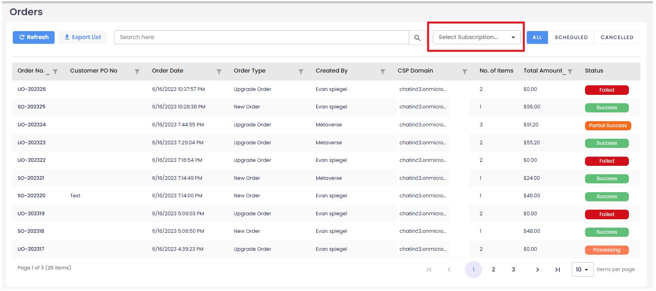Click Failed status of UO-202322
The height and width of the screenshot is (291, 656).
(607, 161)
